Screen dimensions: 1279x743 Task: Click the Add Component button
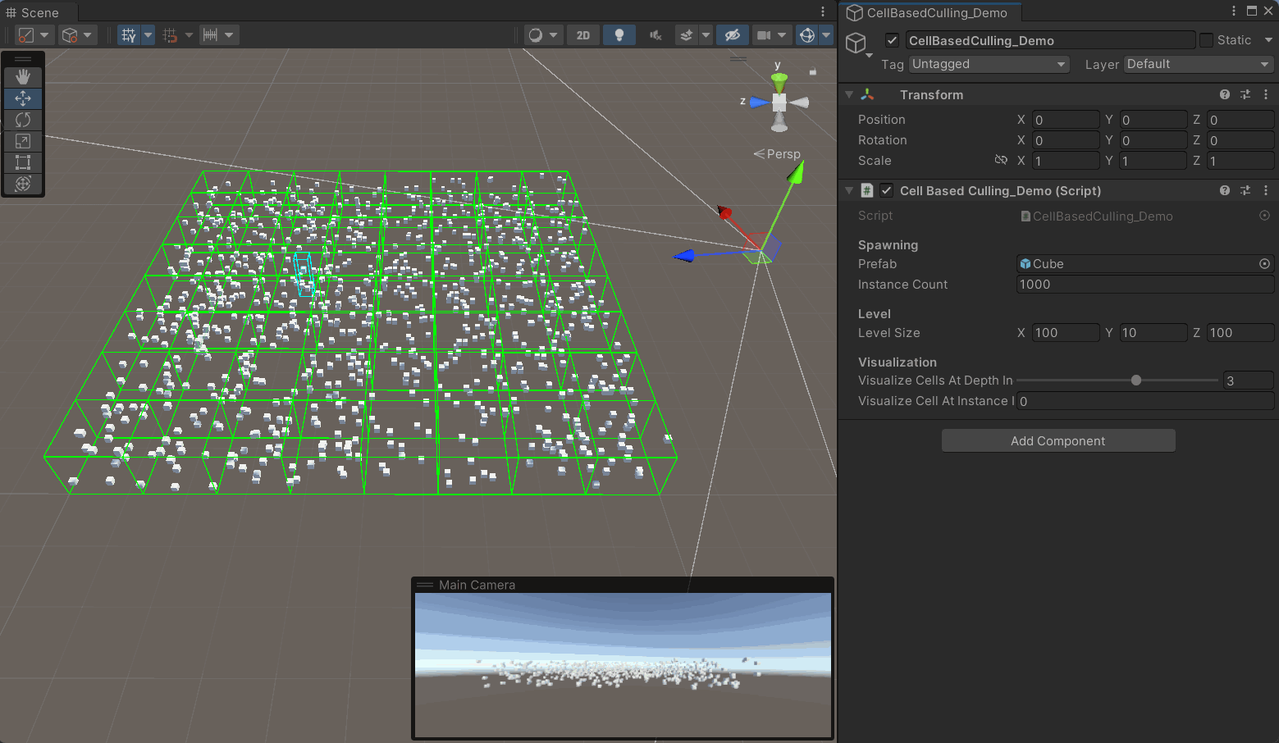(x=1058, y=440)
